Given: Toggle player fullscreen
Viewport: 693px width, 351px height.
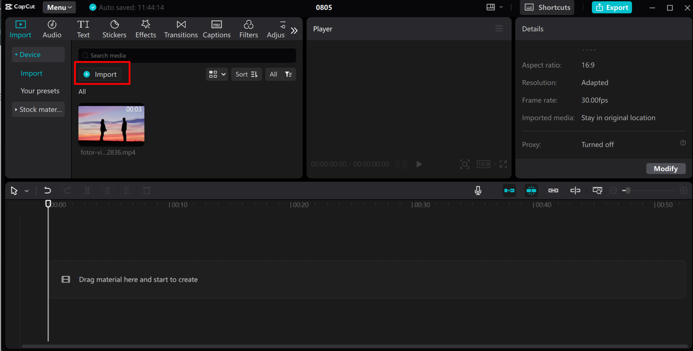Looking at the screenshot, I should 504,164.
